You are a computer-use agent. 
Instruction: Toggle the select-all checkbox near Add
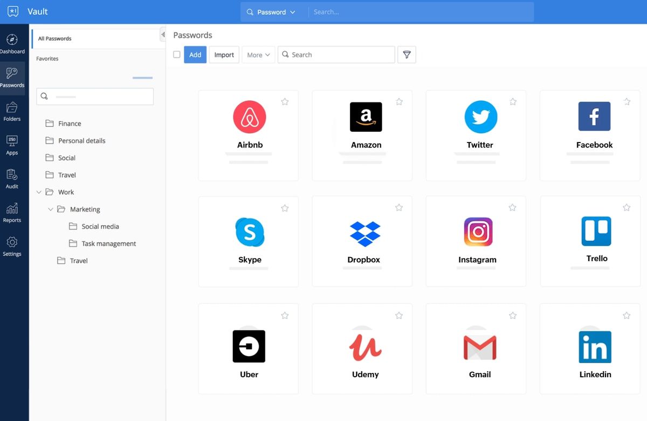point(177,55)
